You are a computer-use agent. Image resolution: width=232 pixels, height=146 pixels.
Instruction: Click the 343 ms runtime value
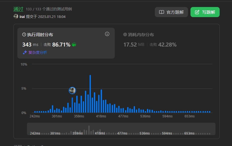(x=30, y=45)
